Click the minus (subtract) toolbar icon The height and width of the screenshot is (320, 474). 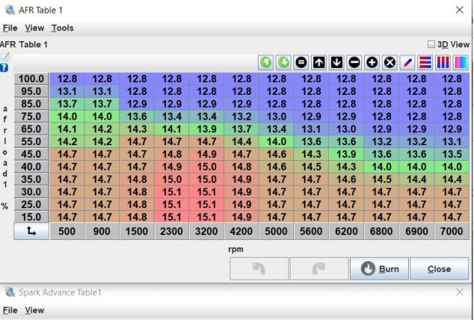pos(354,62)
